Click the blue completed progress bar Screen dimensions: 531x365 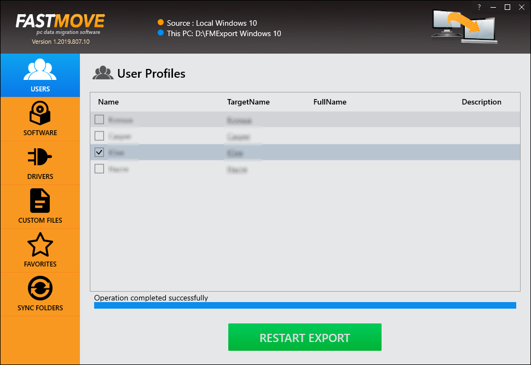pos(305,305)
